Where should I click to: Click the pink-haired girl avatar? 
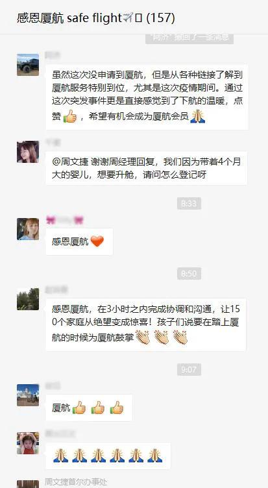[28, 152]
